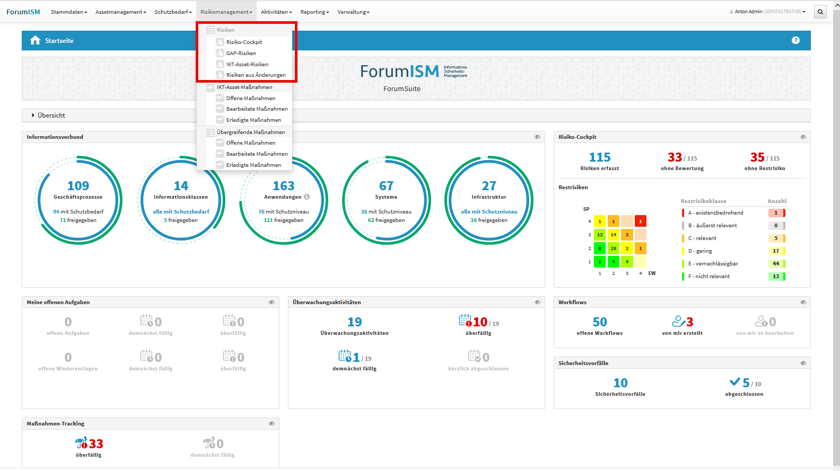Select Risiko-Cockpit from the menu
The height and width of the screenshot is (471, 840).
tap(244, 42)
